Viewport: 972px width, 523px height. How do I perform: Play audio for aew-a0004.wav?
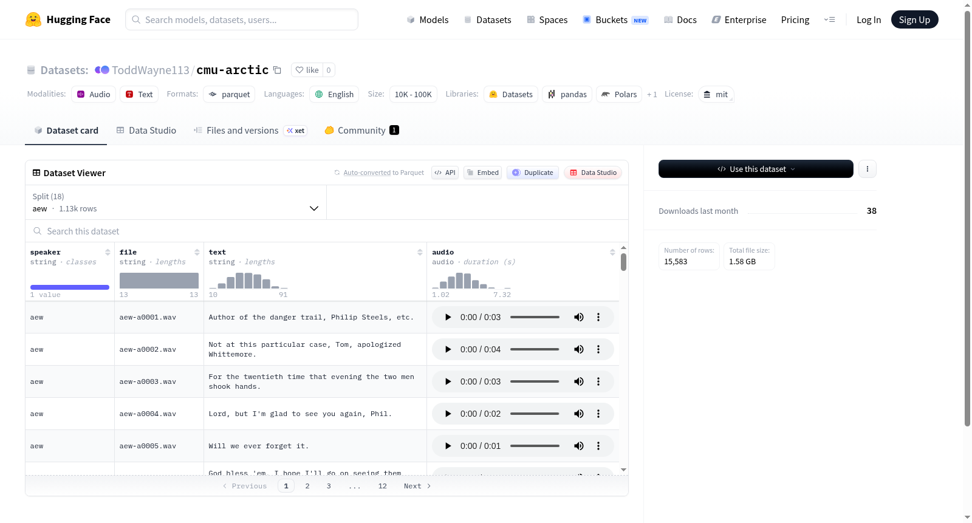448,414
